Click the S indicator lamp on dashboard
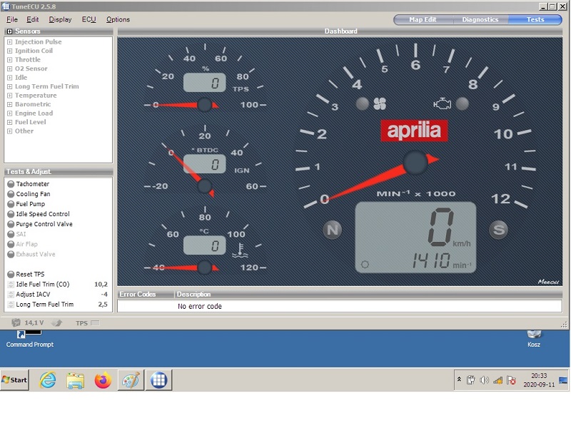This screenshot has height=428, width=571. [498, 230]
